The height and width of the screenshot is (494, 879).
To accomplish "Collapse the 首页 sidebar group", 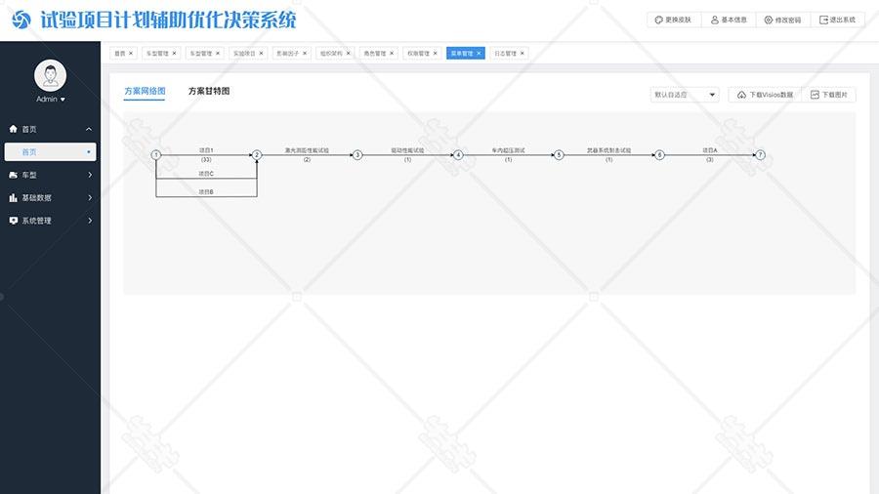I will click(x=89, y=129).
